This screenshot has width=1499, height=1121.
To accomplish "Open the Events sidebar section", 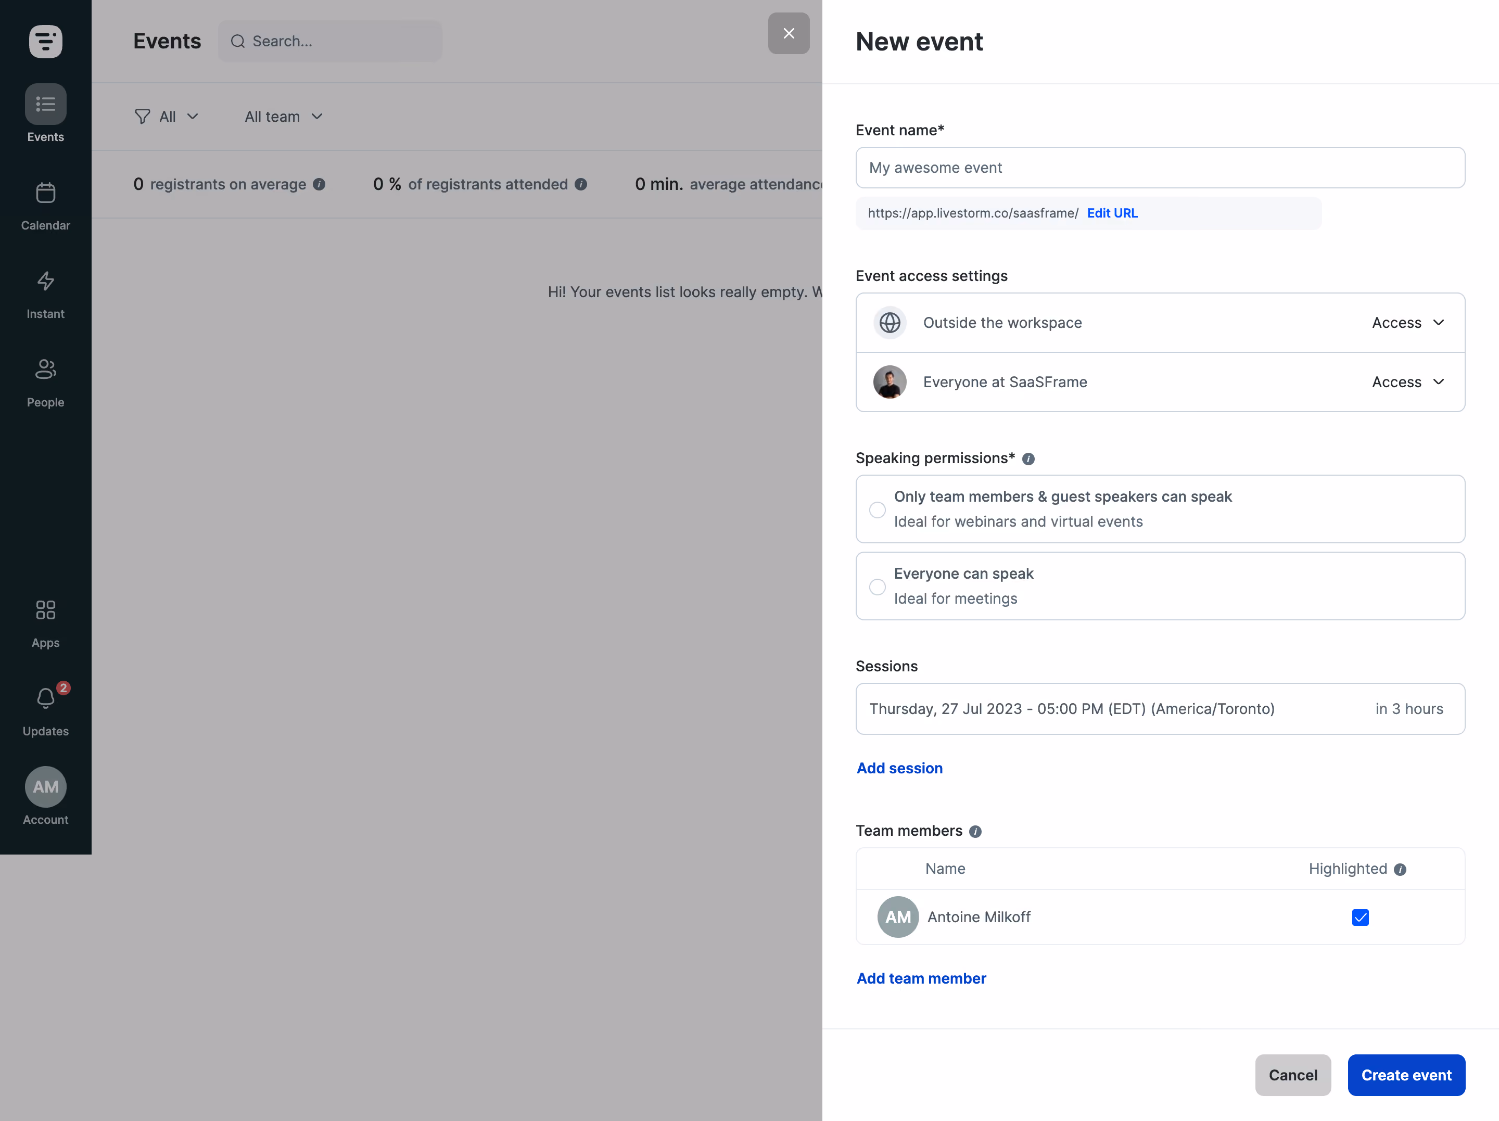I will click(x=45, y=114).
